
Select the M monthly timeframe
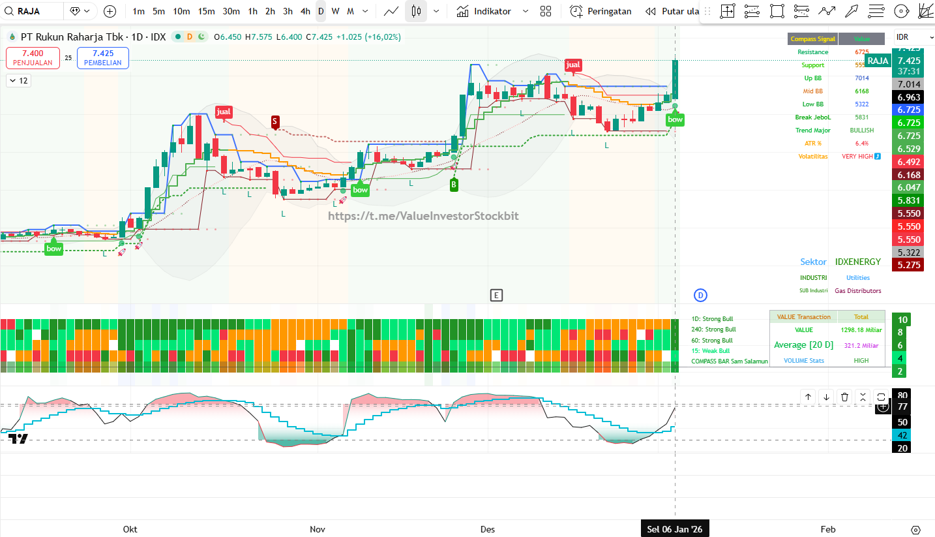point(350,11)
